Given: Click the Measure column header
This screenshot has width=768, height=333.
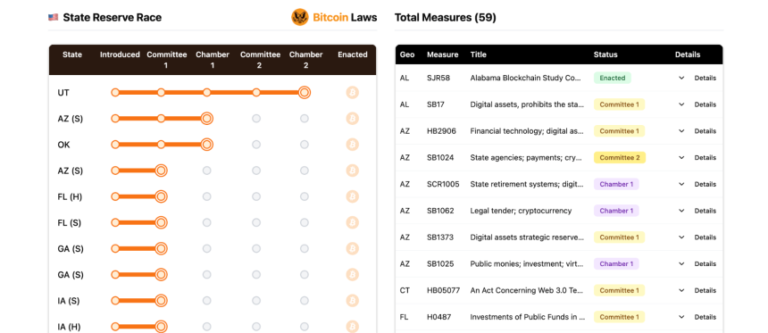Looking at the screenshot, I should [x=442, y=54].
